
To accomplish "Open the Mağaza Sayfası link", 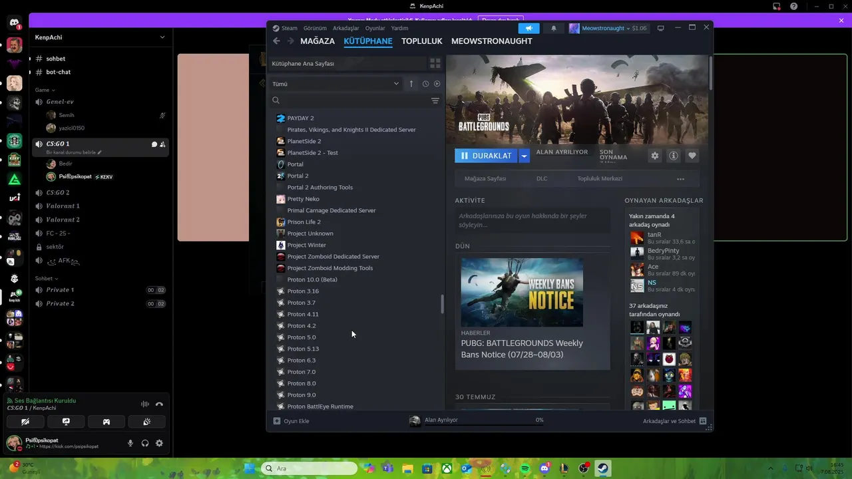I will [x=485, y=179].
